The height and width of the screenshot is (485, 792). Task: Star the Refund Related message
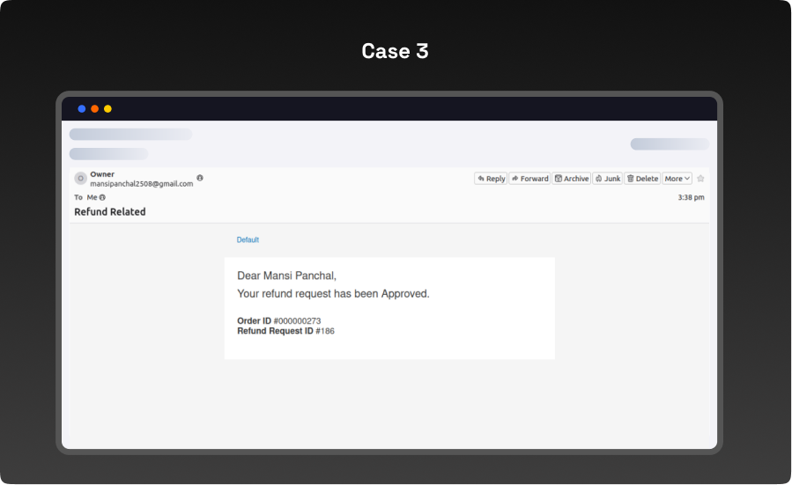(x=700, y=179)
